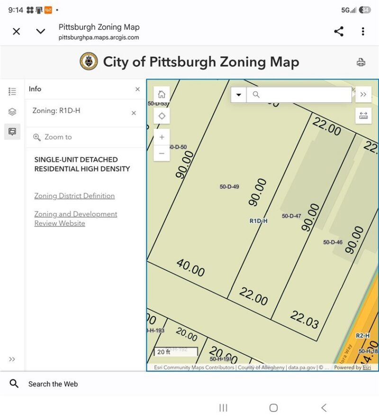Screen dimensions: 379x420
Task: Click the R1D-H zoning label on map
Action: click(259, 221)
